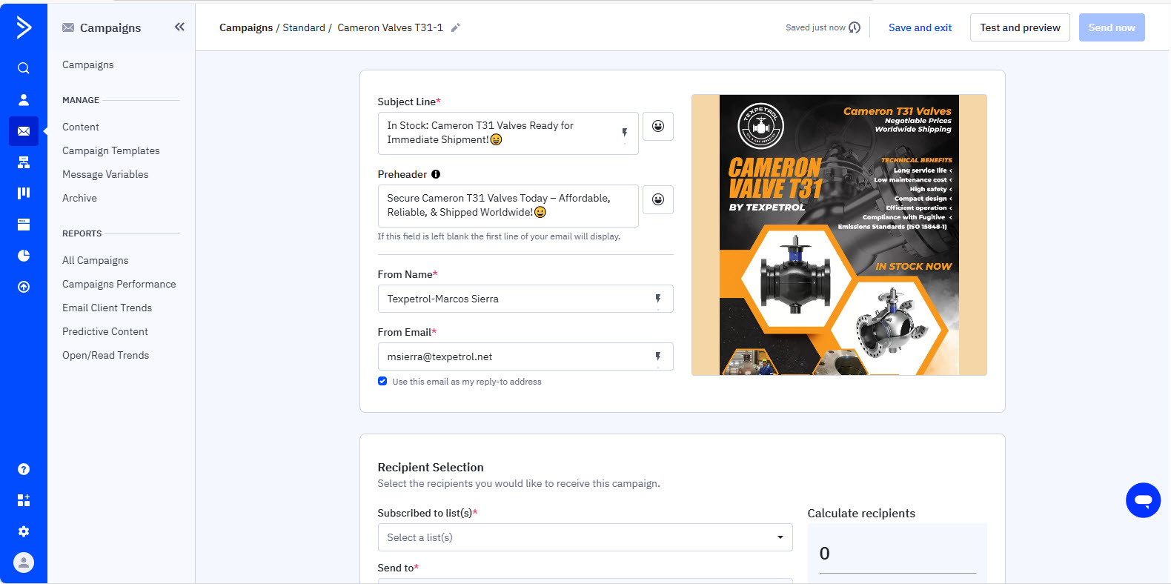
Task: Open the user profile avatar icon
Action: 24,563
